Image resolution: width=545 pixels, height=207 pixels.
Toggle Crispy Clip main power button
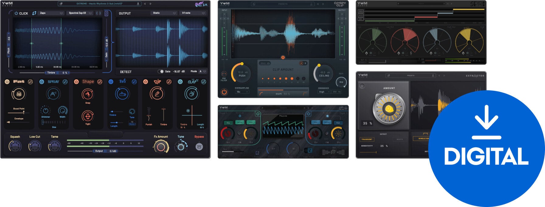[224, 91]
